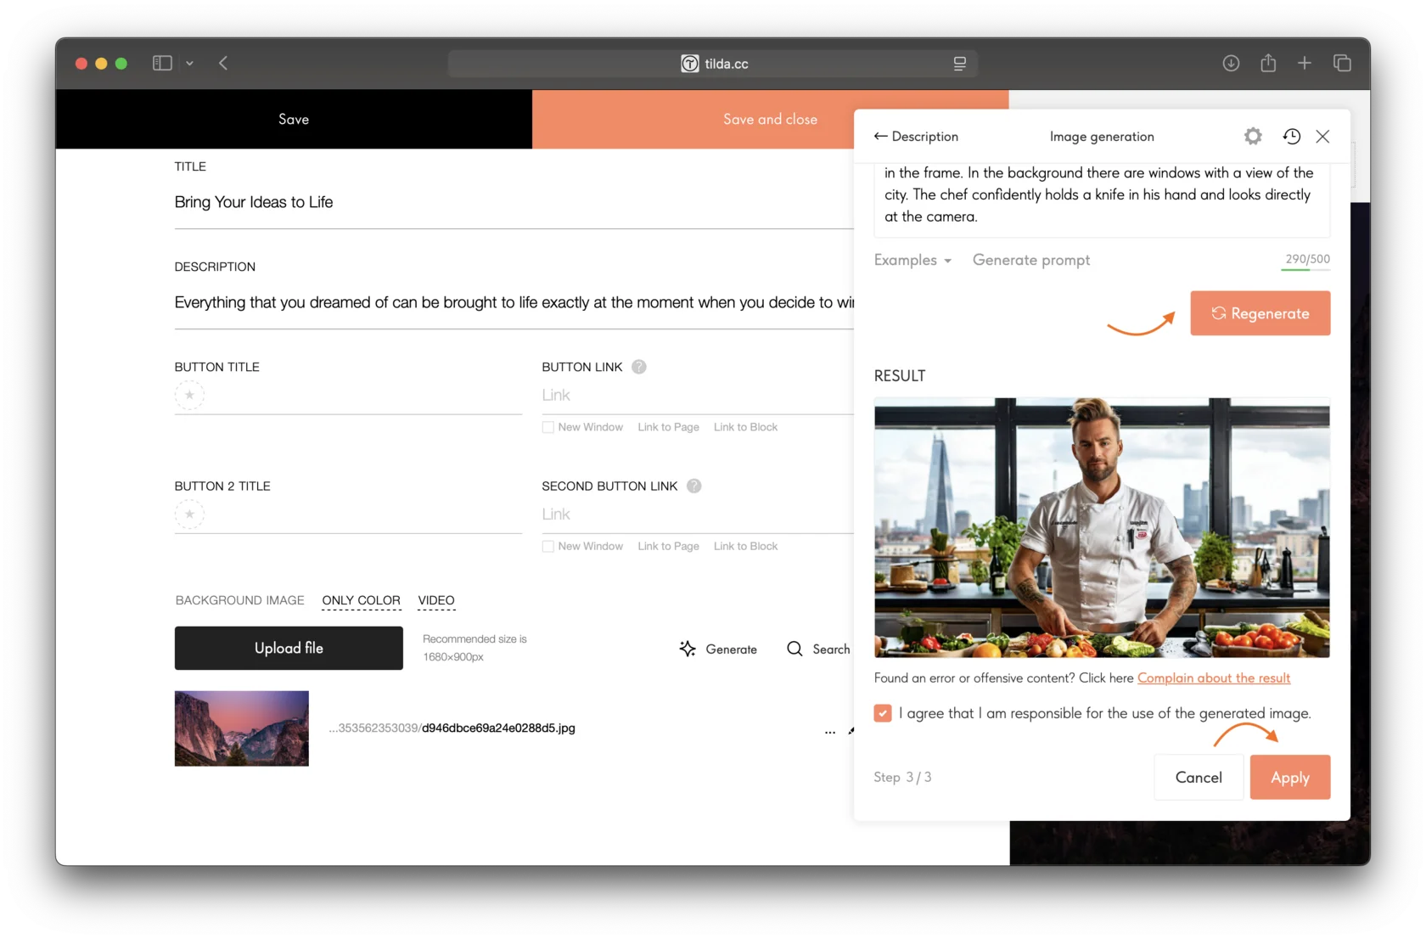Viewport: 1426px width, 939px height.
Task: Close the Image generation panel
Action: pyautogui.click(x=1322, y=136)
